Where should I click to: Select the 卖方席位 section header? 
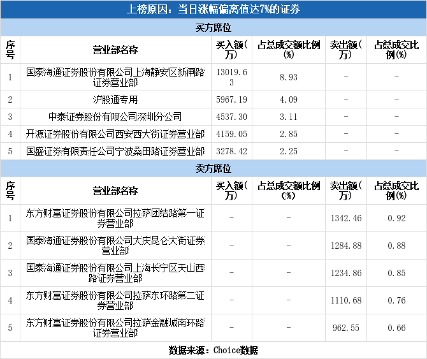[213, 168]
